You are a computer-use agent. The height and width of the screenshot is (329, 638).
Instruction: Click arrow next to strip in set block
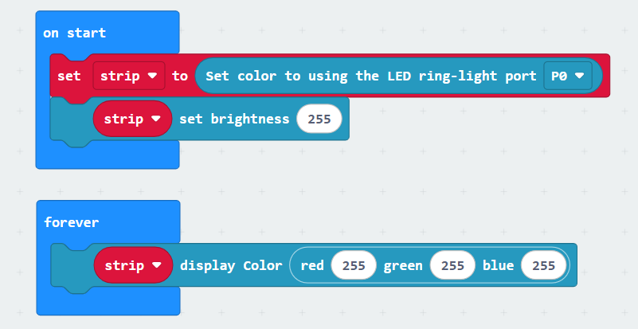pos(152,76)
